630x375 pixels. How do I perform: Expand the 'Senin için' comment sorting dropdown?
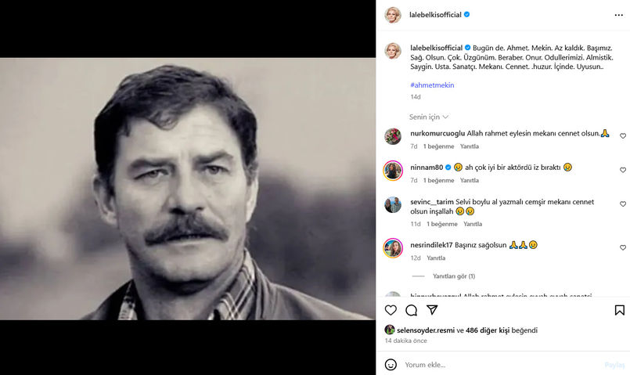click(x=429, y=117)
